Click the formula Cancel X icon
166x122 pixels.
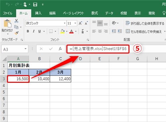click(41, 49)
